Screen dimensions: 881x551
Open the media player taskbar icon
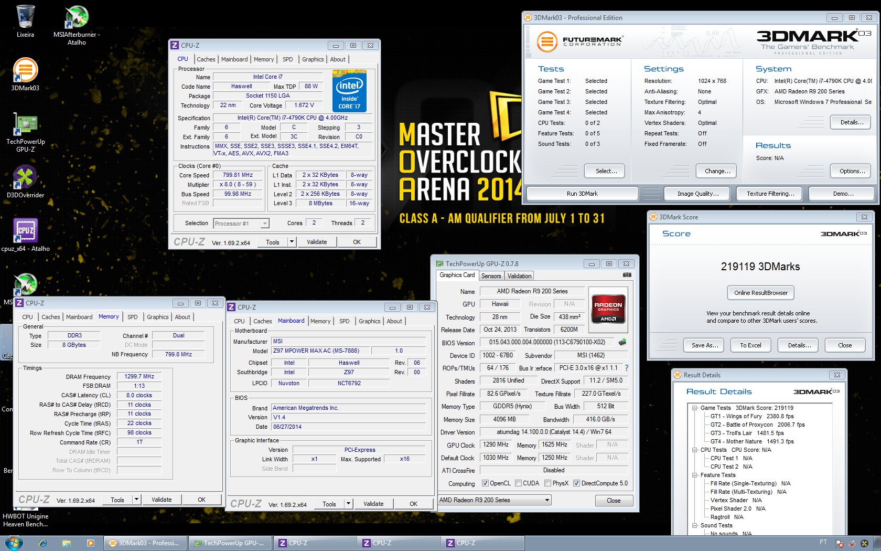tap(90, 543)
